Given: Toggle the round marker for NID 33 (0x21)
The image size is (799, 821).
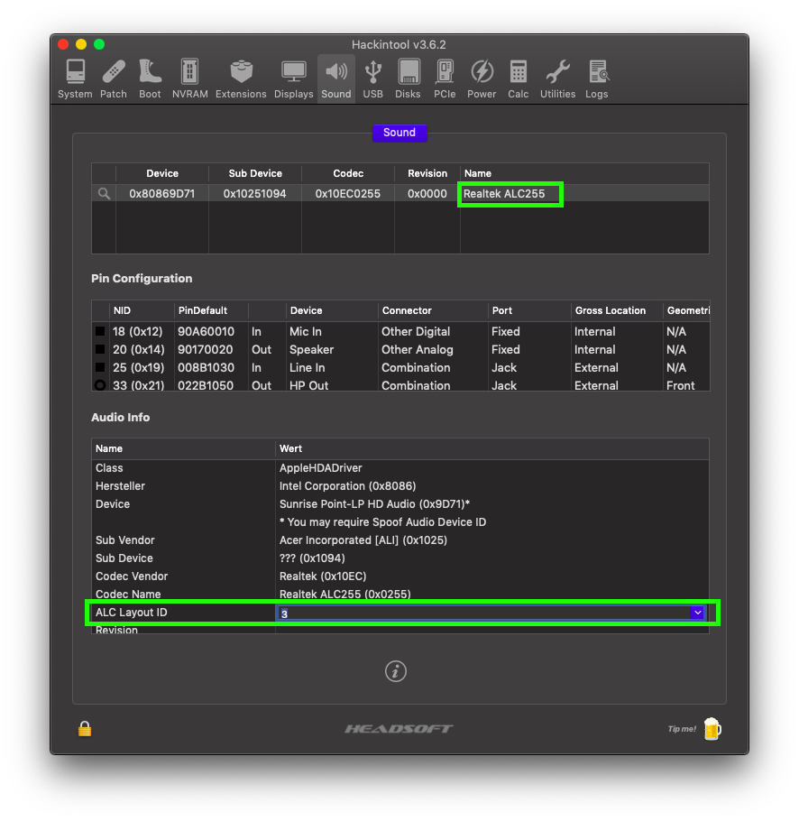Looking at the screenshot, I should tap(100, 385).
